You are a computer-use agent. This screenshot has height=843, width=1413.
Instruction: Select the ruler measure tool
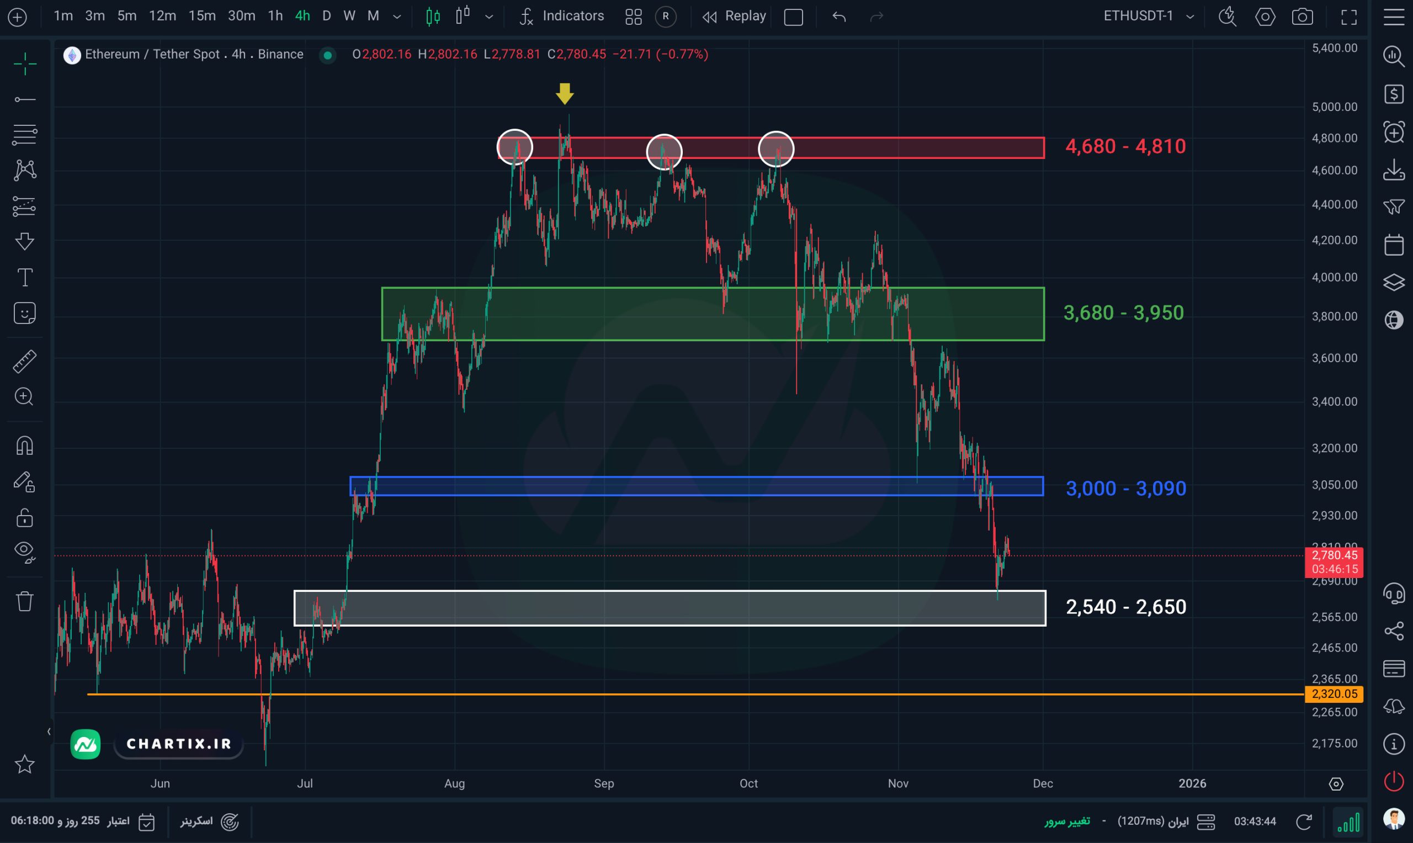(x=24, y=361)
